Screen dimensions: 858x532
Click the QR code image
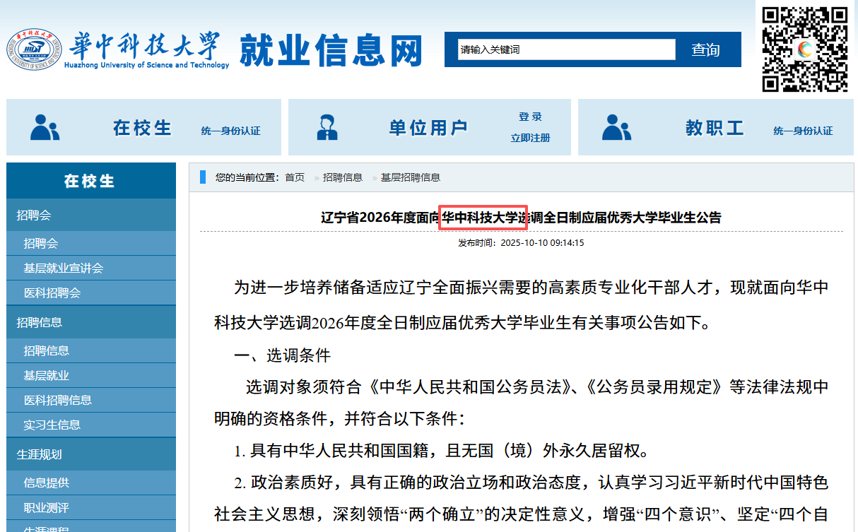pos(804,49)
